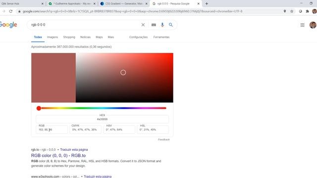Click the browser address bar URL
This screenshot has height=178, width=317.
[x=132, y=11]
